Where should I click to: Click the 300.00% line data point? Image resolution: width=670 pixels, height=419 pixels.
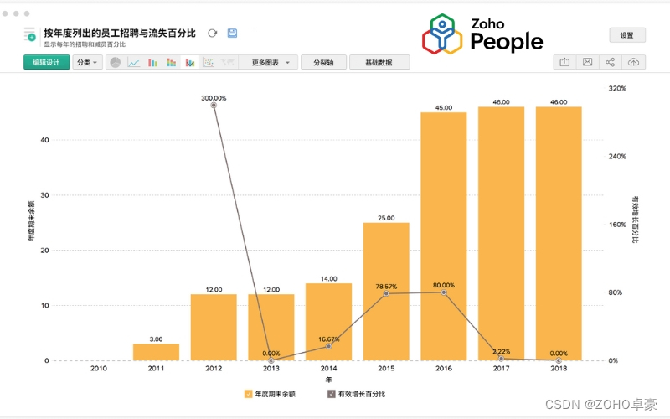[x=214, y=106]
